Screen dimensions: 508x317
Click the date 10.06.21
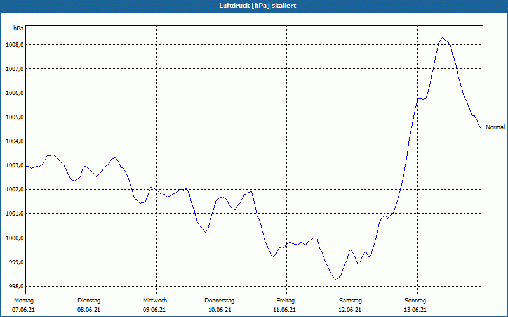(220, 310)
